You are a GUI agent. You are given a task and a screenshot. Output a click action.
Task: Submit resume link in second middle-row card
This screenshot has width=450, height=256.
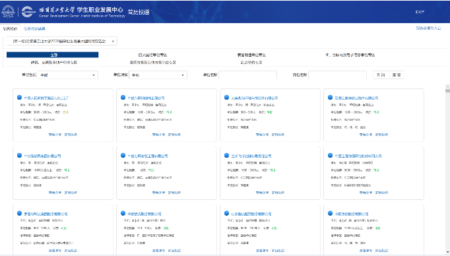[x=174, y=192]
